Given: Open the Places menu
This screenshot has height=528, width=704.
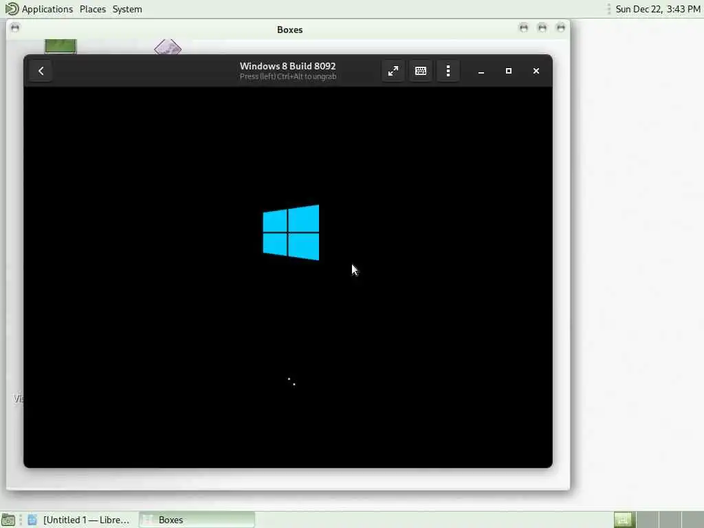Looking at the screenshot, I should click(93, 9).
